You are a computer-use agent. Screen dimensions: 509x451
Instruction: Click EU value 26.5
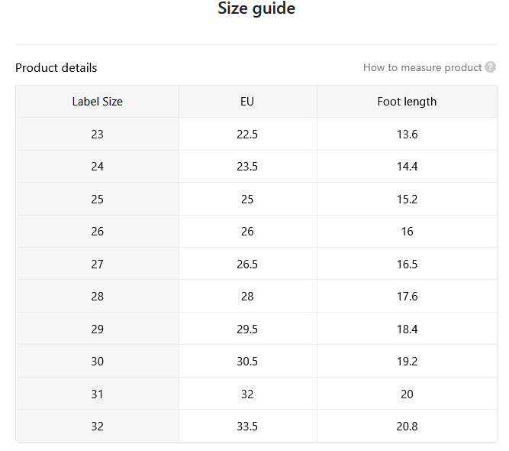coord(248,264)
